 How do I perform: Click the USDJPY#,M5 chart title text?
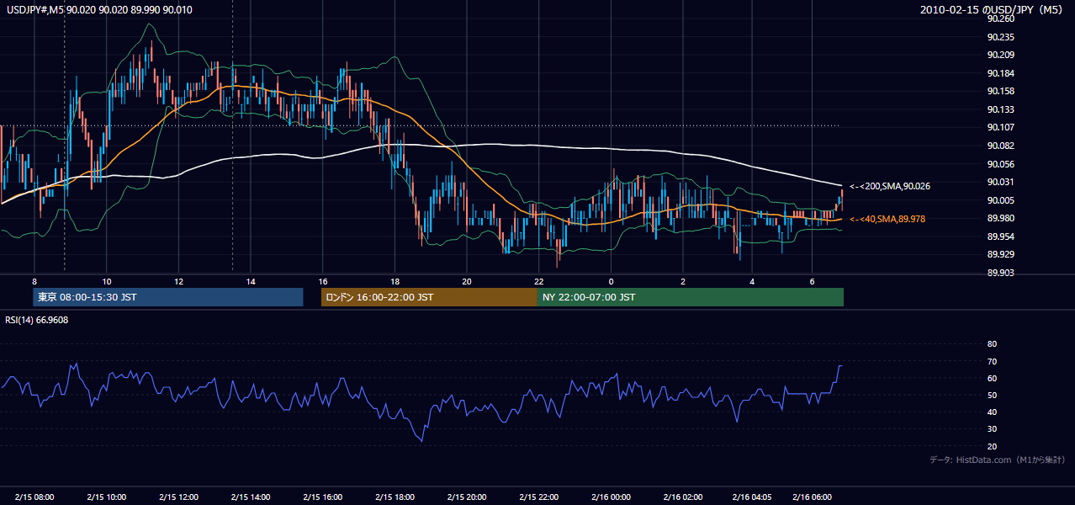[x=98, y=9]
